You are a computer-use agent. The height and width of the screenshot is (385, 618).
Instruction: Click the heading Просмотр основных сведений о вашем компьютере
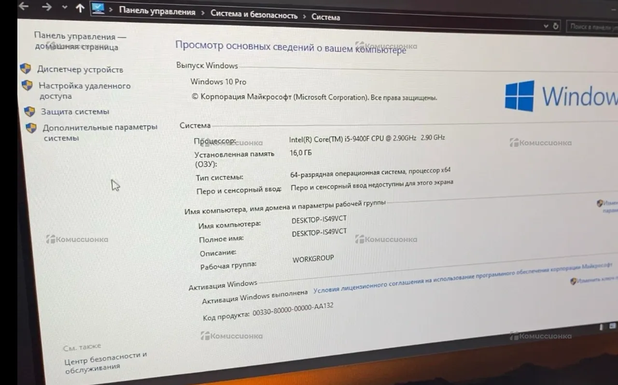click(x=291, y=47)
